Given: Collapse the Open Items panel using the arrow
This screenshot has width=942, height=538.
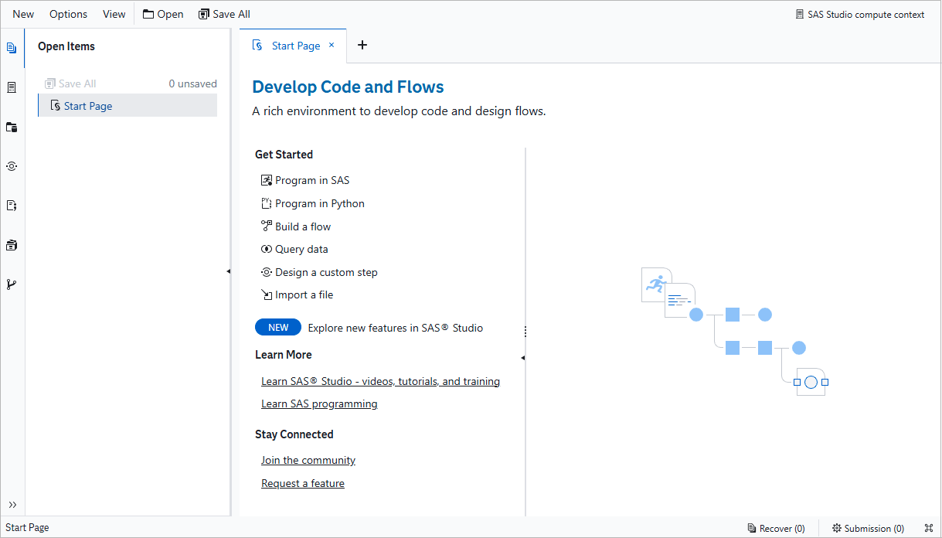Looking at the screenshot, I should click(x=228, y=271).
